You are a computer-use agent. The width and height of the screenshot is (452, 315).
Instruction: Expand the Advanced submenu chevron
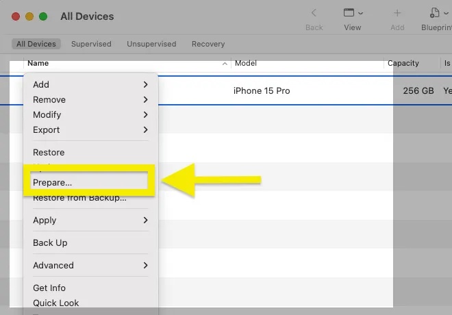(x=146, y=265)
